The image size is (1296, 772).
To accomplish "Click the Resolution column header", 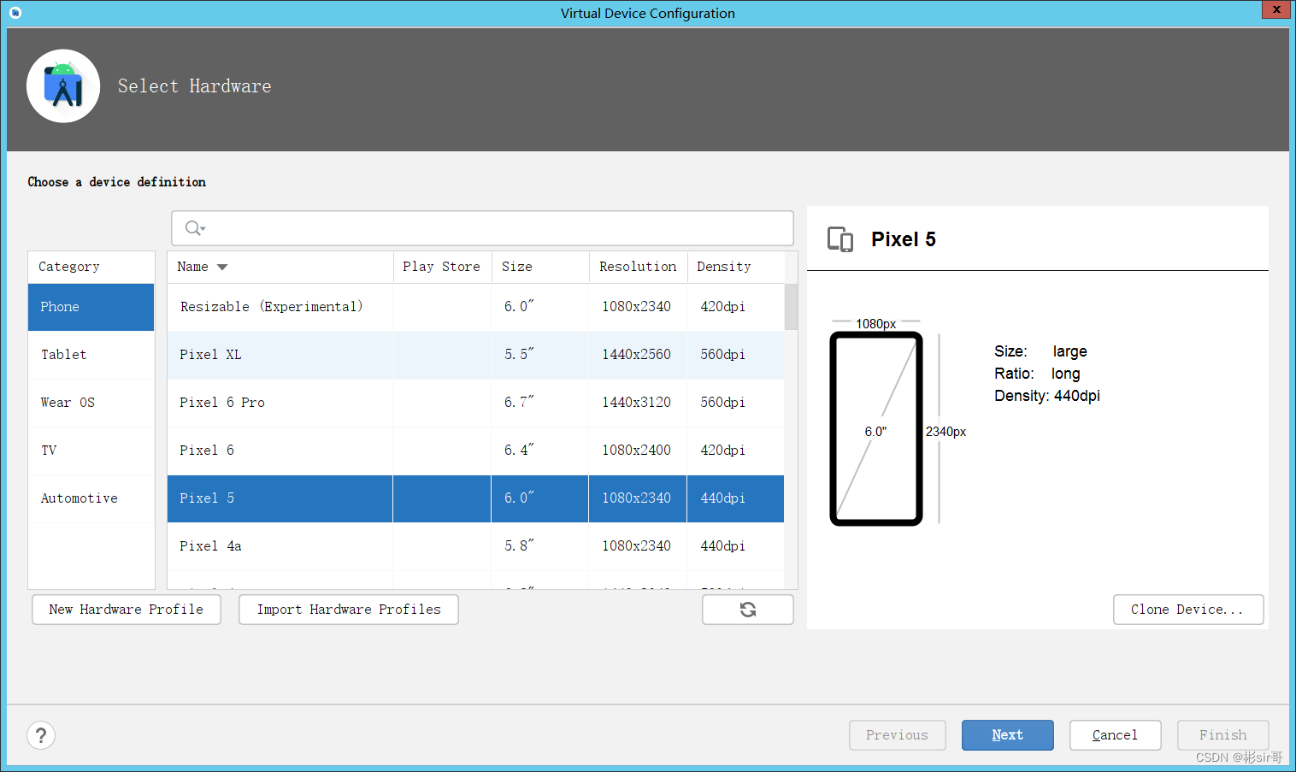I will click(x=639, y=267).
